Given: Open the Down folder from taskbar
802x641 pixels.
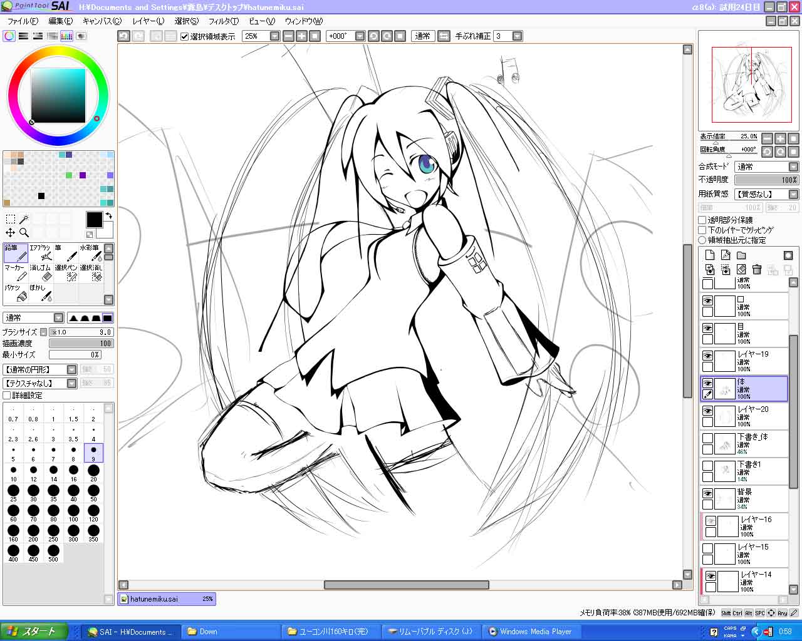Looking at the screenshot, I should [x=230, y=632].
